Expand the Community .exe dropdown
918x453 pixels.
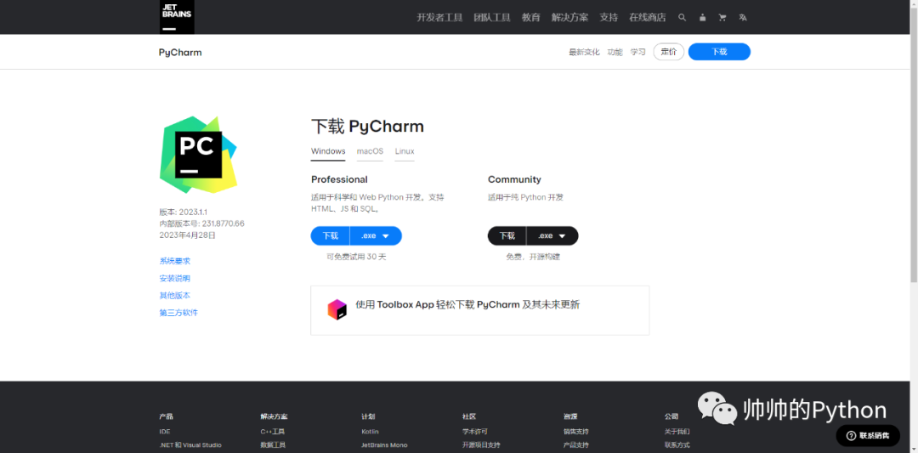click(552, 236)
